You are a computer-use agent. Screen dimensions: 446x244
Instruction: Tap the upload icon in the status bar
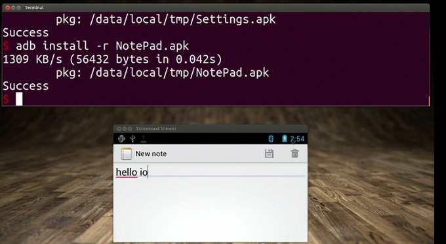[x=144, y=139]
